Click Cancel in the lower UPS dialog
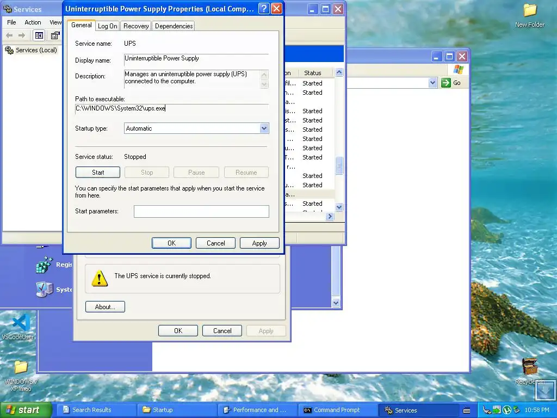The height and width of the screenshot is (418, 557). point(222,330)
